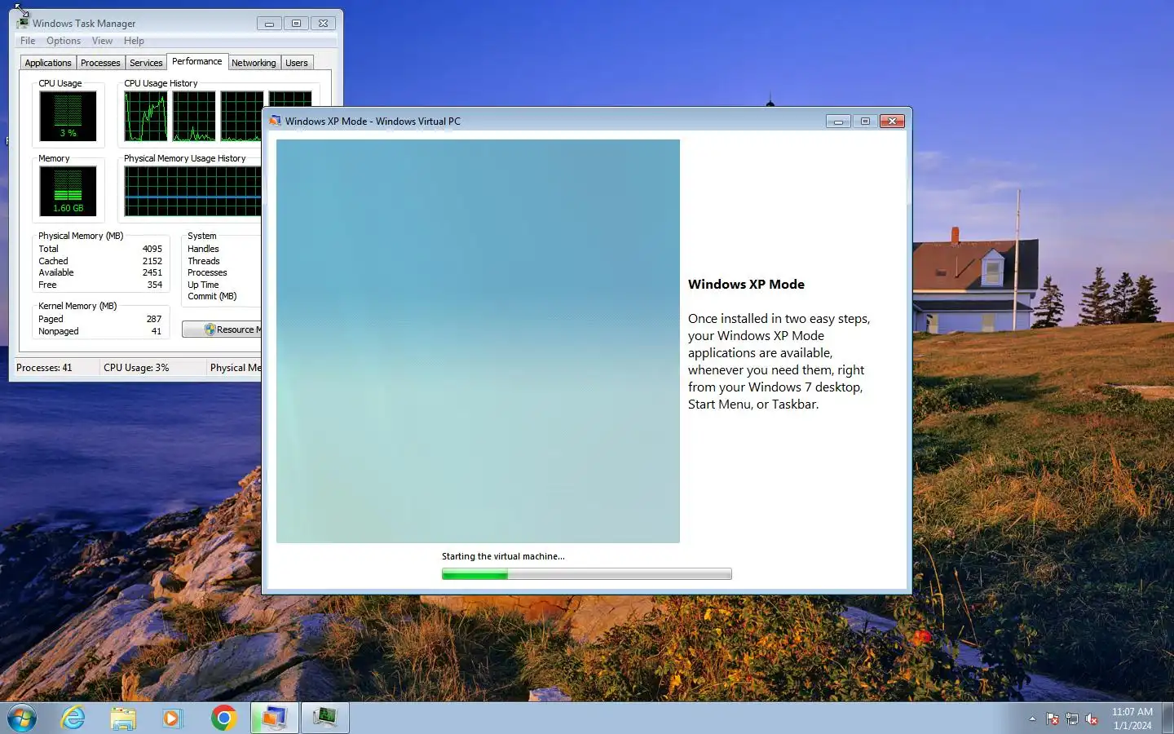
Task: Click the XP Mode blue preview image
Action: (478, 341)
